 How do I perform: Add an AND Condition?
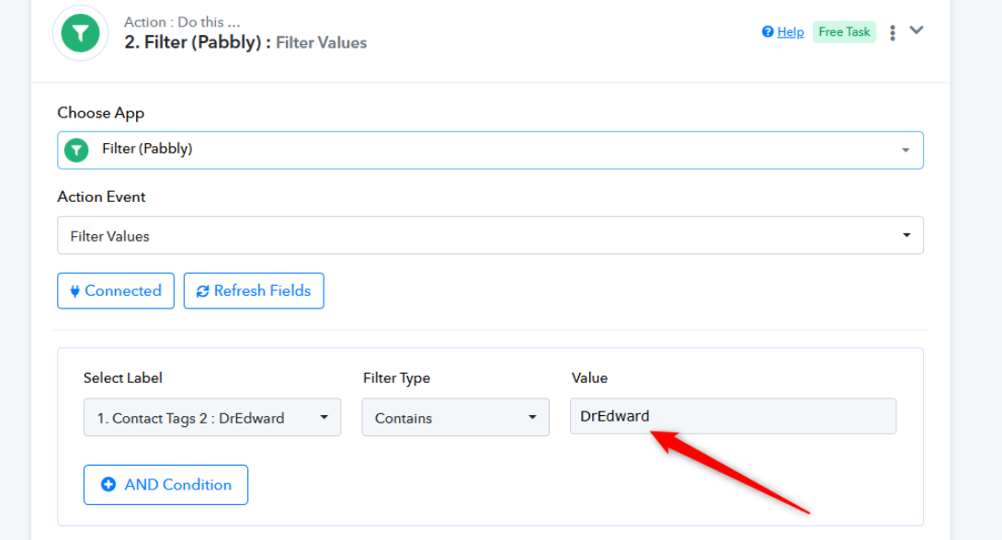(x=165, y=485)
